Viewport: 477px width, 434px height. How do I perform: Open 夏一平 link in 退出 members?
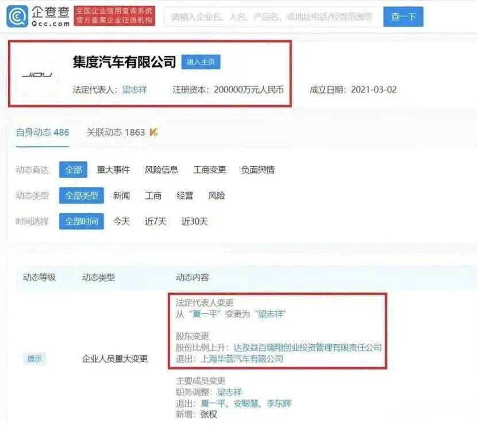[213, 404]
